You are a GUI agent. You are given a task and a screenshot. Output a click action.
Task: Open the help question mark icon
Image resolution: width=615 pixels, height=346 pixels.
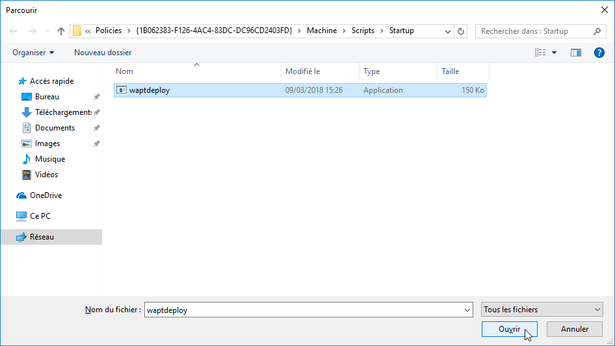pos(599,53)
